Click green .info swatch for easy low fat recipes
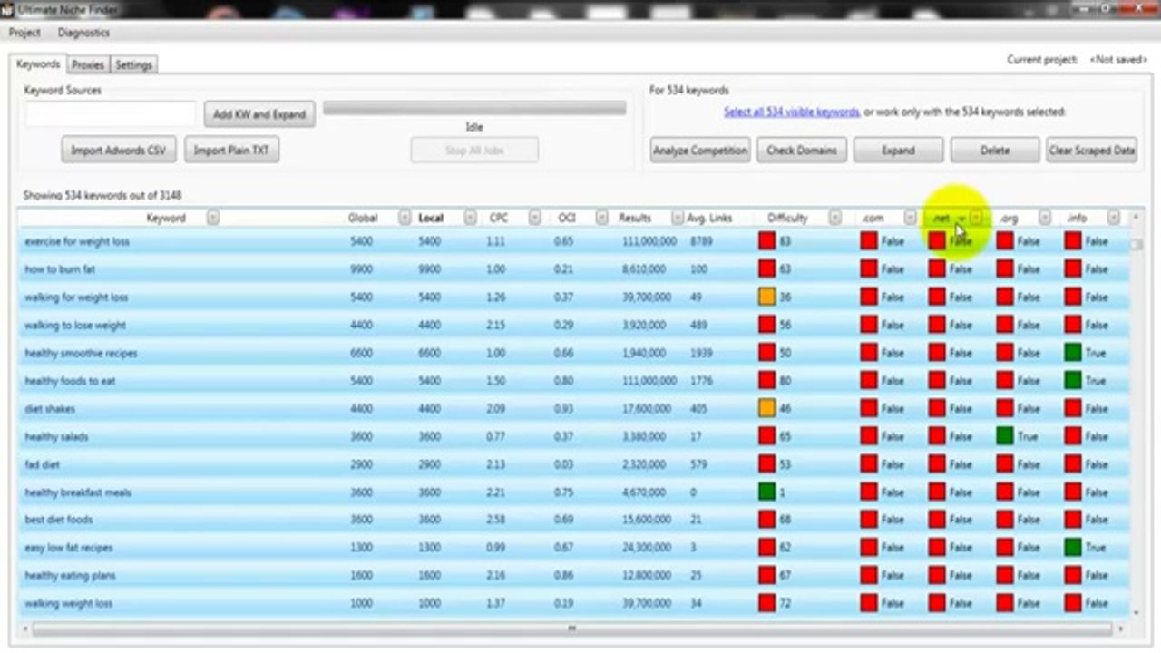Viewport: 1161px width, 653px height. tap(1073, 548)
